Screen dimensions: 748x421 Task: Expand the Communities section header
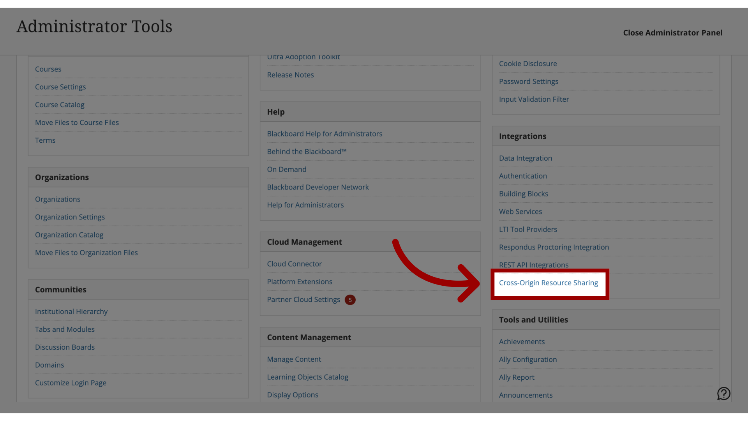(61, 289)
